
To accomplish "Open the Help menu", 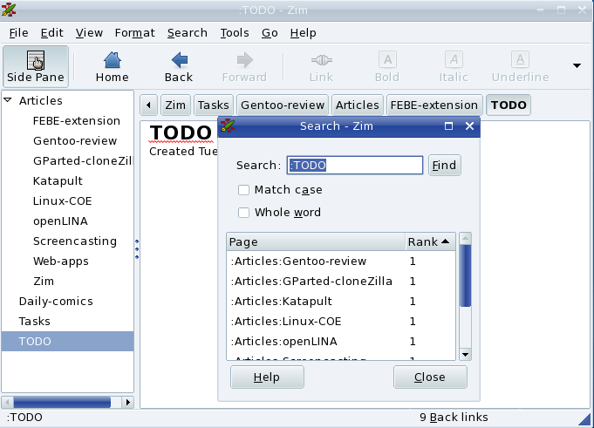I will pos(303,33).
